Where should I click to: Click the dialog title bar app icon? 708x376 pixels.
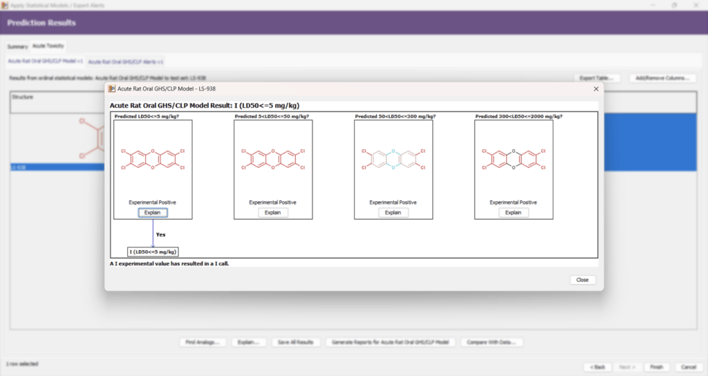[x=112, y=88]
